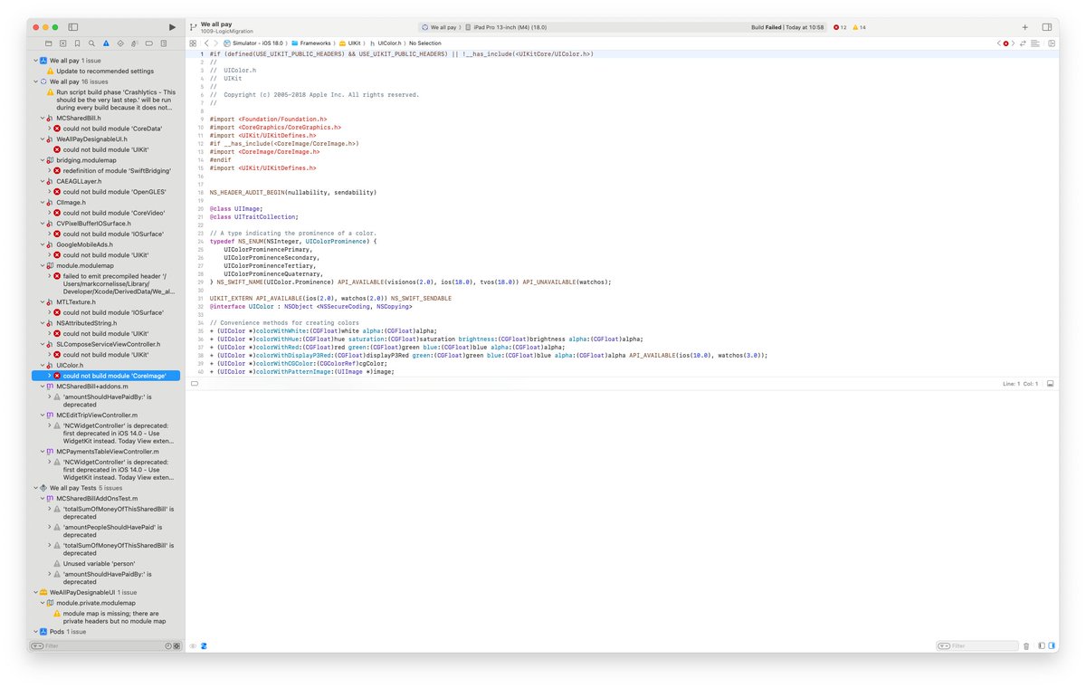Click the related items grid icon
The height and width of the screenshot is (688, 1086).
[193, 43]
